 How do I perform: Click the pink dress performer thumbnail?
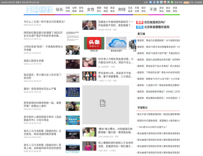tap(89, 146)
